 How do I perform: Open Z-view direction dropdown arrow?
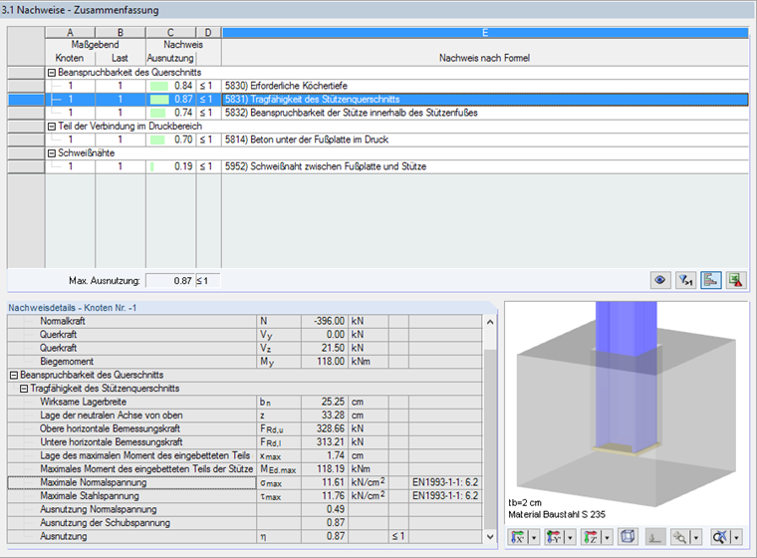(607, 537)
